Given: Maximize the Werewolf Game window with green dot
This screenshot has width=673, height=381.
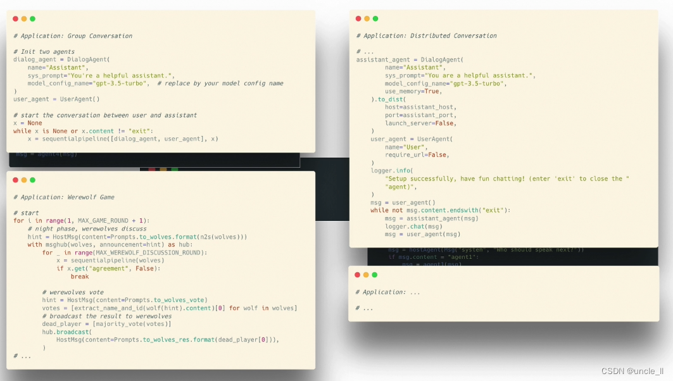Looking at the screenshot, I should 33,180.
